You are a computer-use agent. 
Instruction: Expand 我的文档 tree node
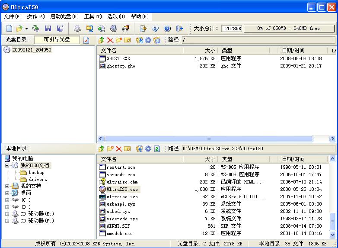pos(7,186)
